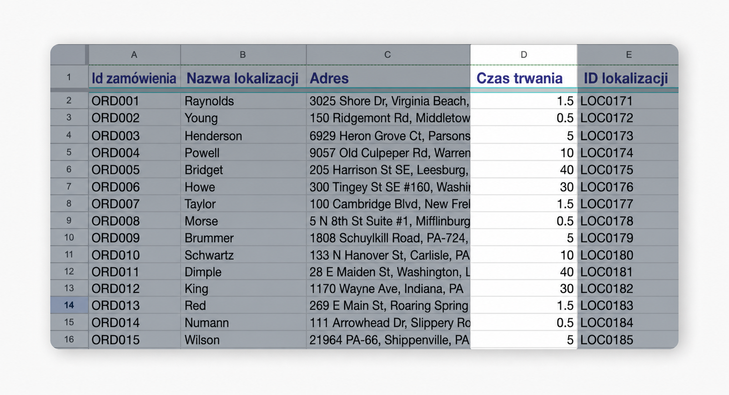Click the Morse location cell
The height and width of the screenshot is (395, 729).
pos(243,221)
